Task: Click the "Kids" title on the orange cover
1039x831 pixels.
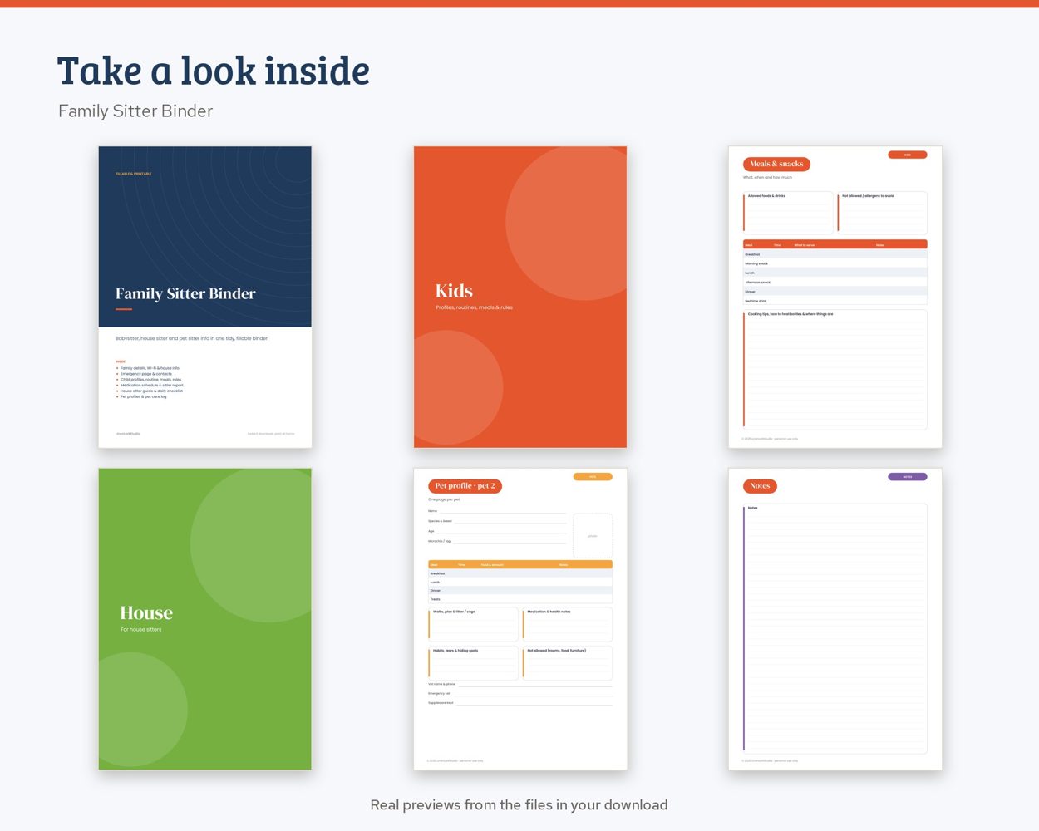Action: tap(454, 291)
